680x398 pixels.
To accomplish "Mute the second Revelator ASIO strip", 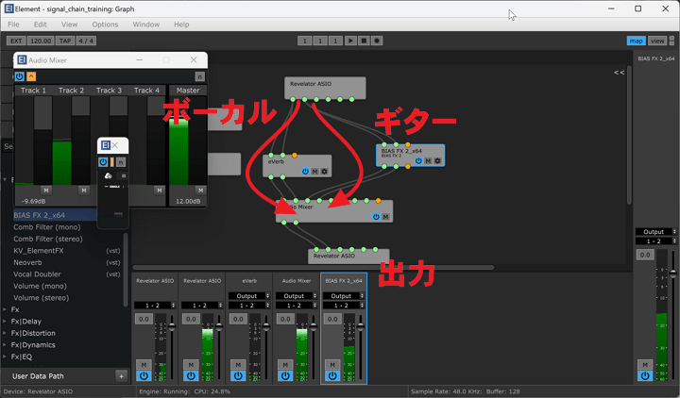I will [x=191, y=365].
